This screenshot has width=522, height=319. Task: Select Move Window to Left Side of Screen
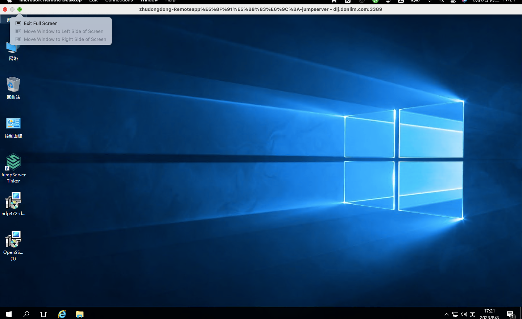[63, 31]
